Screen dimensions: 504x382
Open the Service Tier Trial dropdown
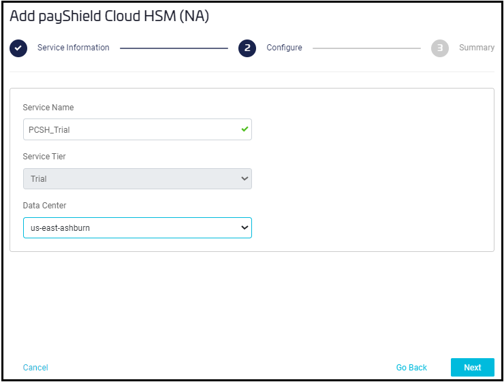[136, 179]
